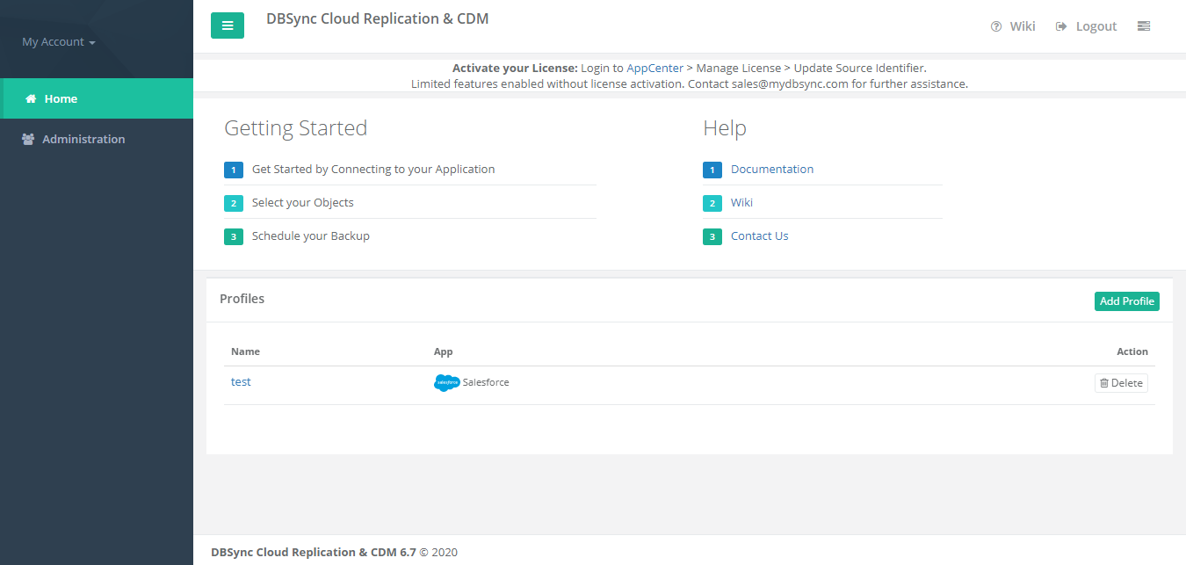Open Administration in the sidebar
The image size is (1186, 565).
83,140
